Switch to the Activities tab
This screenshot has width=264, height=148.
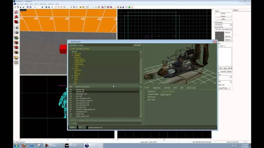pyautogui.click(x=167, y=88)
